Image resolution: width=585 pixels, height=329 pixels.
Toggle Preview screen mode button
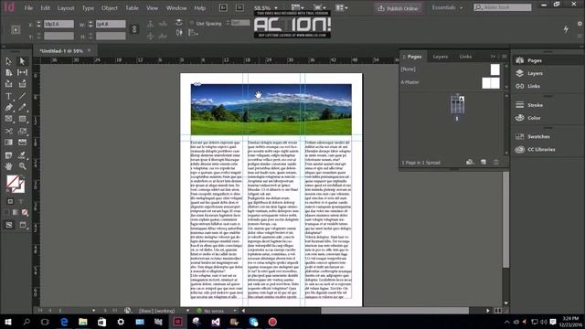(23, 225)
